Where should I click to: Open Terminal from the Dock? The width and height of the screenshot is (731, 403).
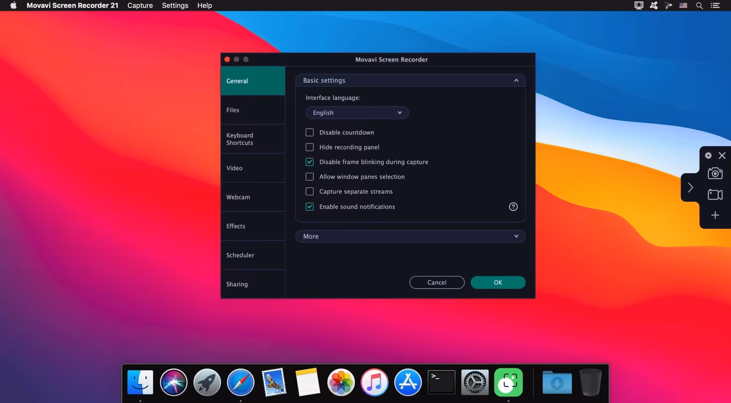[x=441, y=382]
